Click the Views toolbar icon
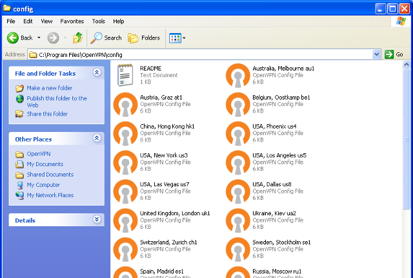 point(175,38)
